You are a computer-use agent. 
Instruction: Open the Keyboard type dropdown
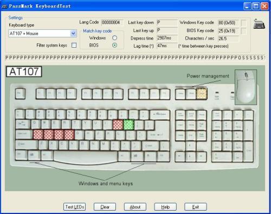click(x=73, y=34)
